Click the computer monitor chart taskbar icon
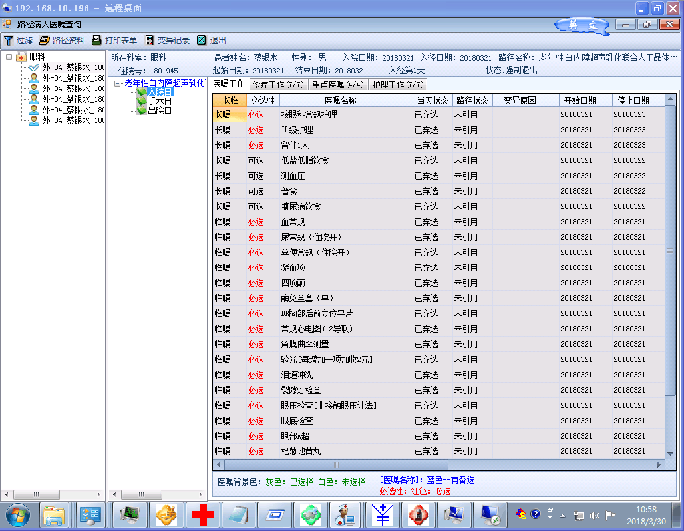 [130, 516]
